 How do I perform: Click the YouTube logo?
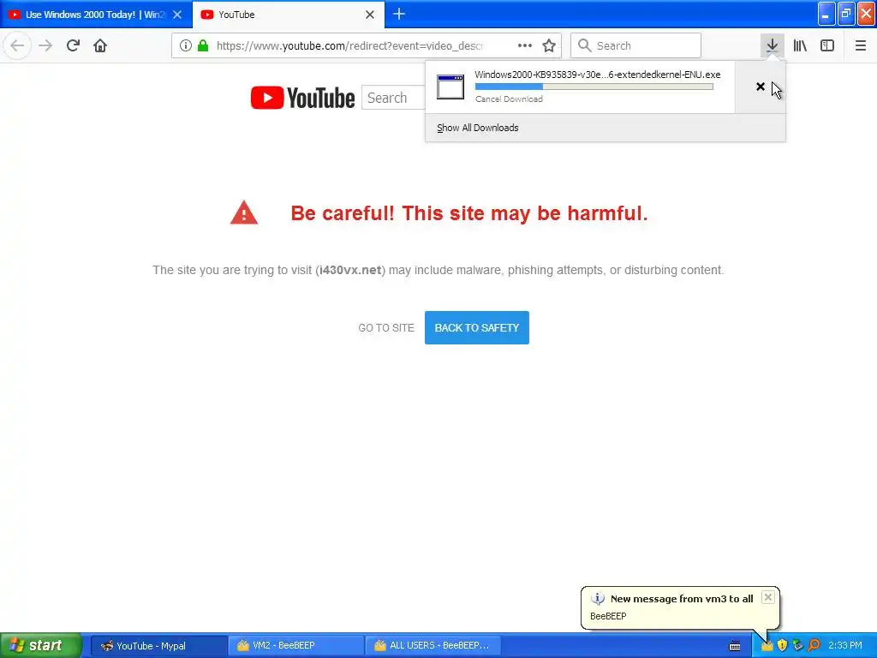(x=302, y=98)
